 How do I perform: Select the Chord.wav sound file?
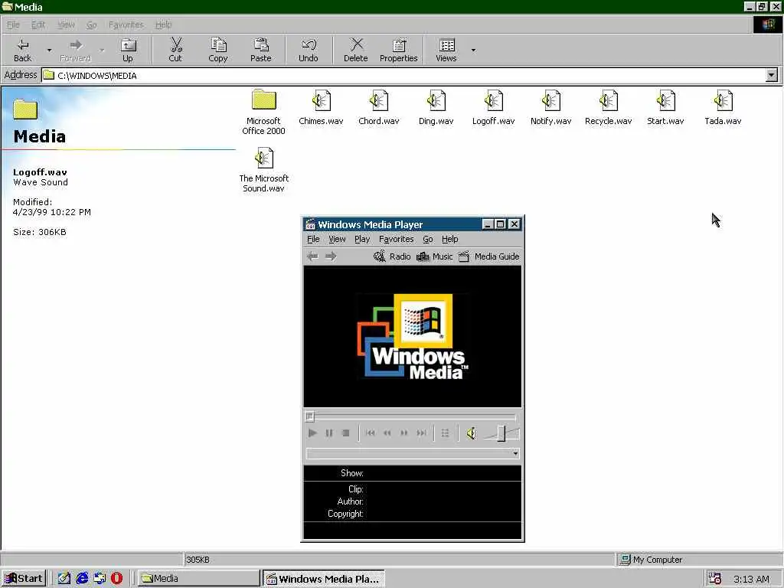378,107
